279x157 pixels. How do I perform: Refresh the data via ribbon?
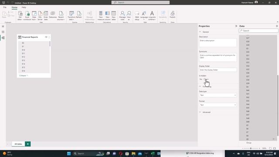[79, 15]
